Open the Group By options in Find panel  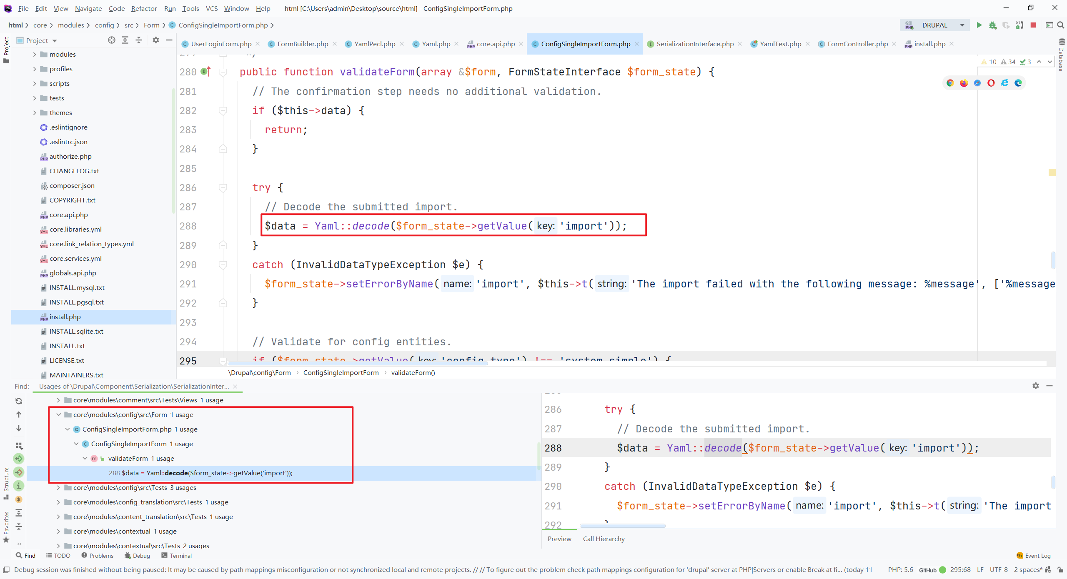19,446
